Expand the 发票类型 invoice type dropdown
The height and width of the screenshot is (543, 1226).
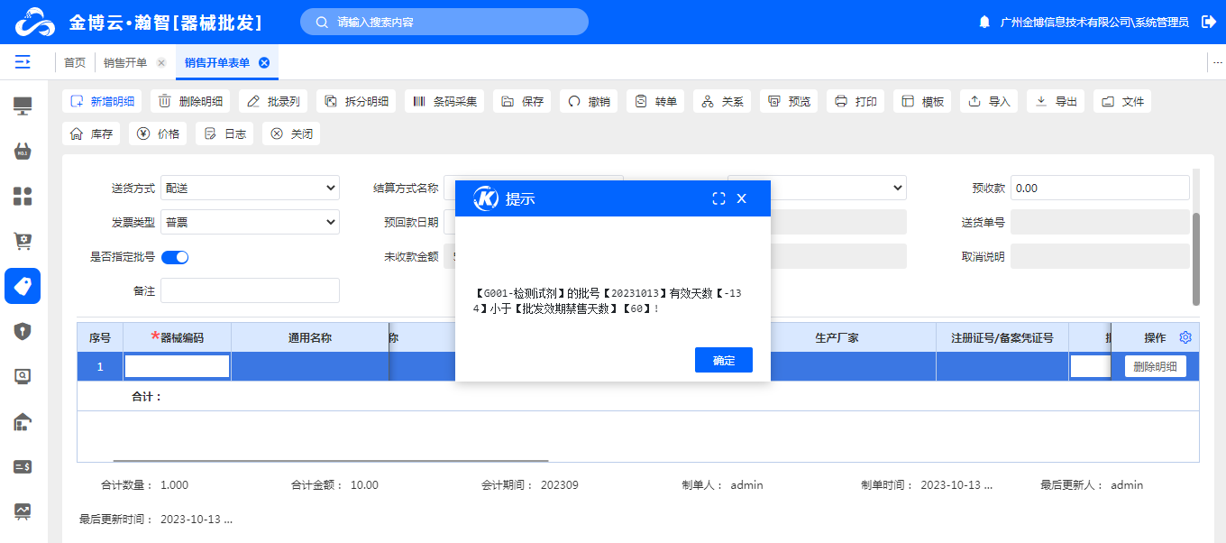point(251,221)
